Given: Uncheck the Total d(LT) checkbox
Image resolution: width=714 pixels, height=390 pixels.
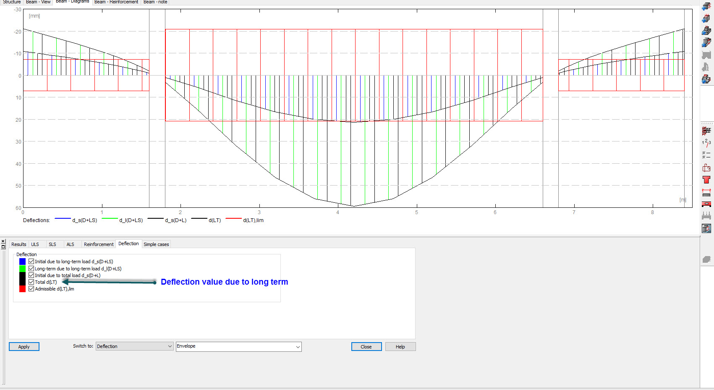Looking at the screenshot, I should coord(31,282).
